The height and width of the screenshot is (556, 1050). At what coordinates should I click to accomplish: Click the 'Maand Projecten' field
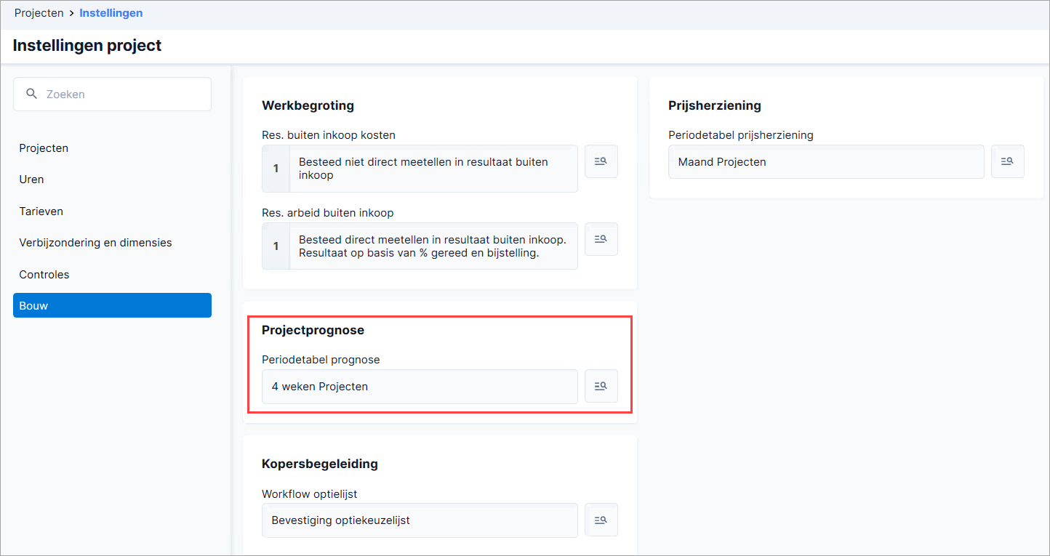[826, 162]
